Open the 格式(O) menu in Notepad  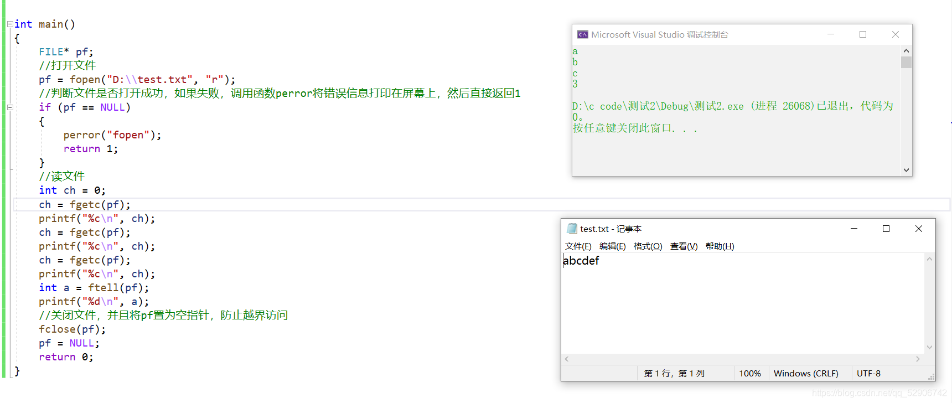click(648, 246)
